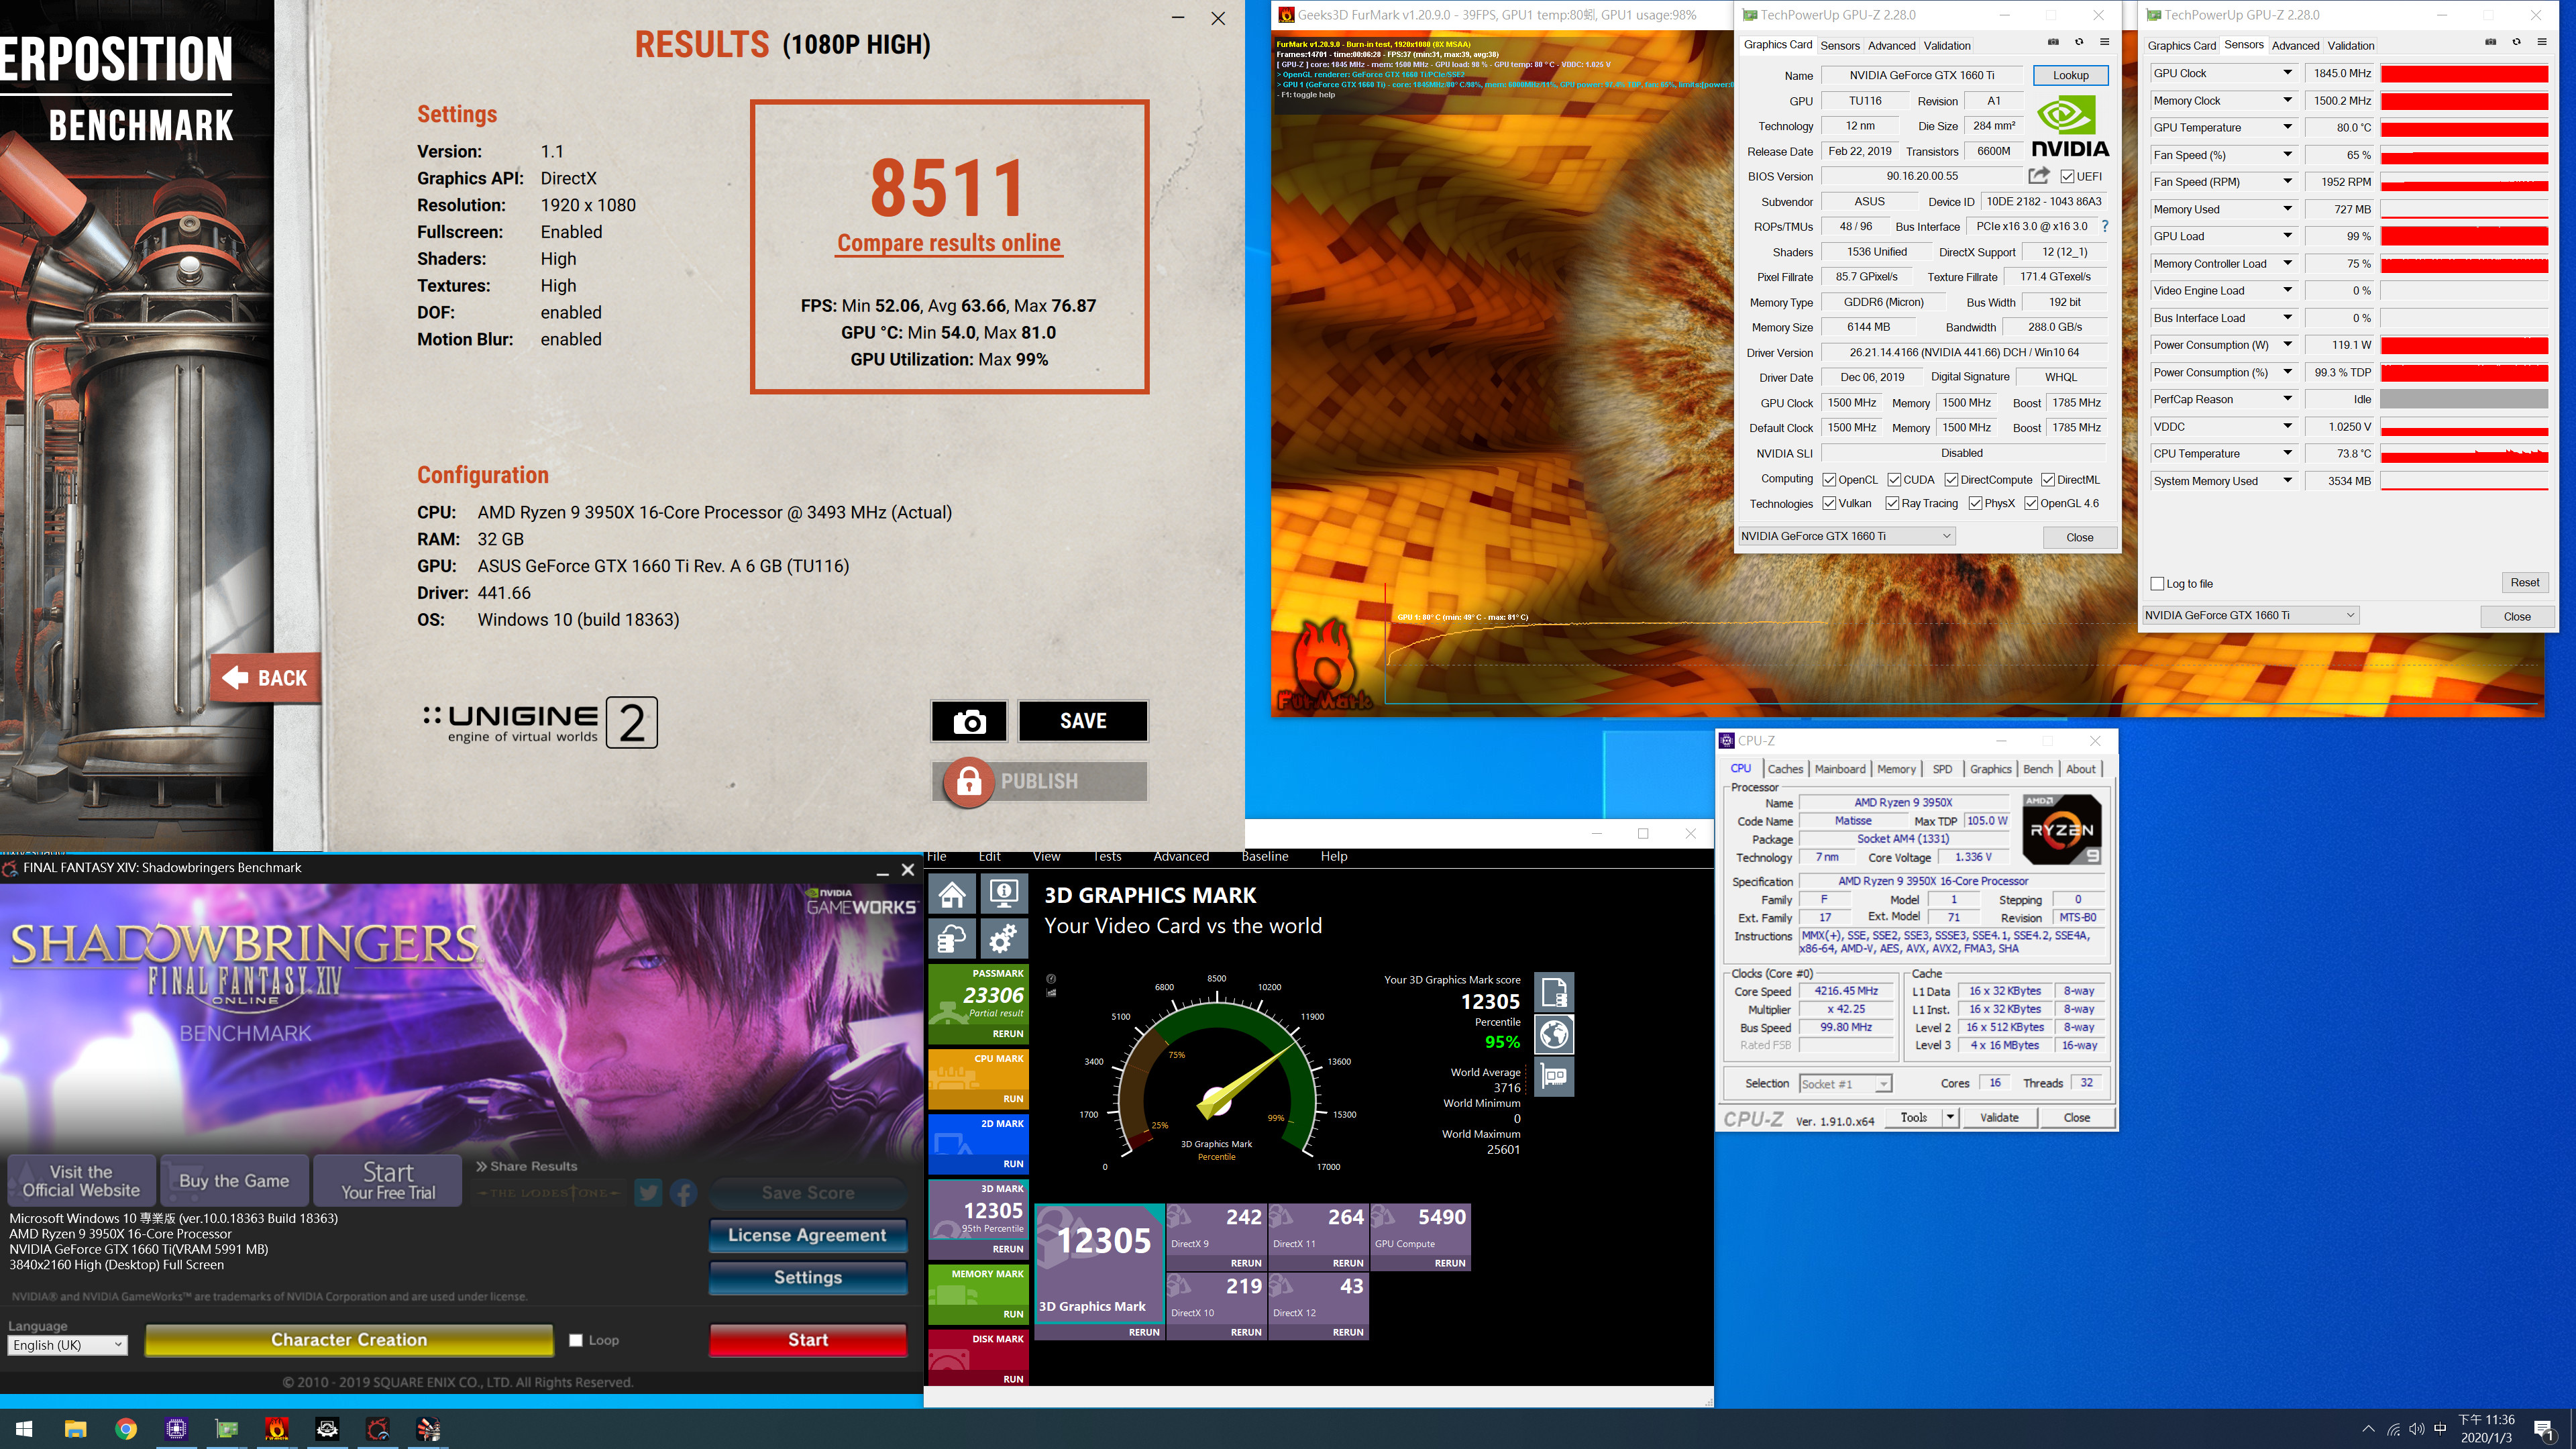Open Advanced tab in GPU-Z Graphics Card window
This screenshot has height=1449, width=2576.
tap(1891, 45)
